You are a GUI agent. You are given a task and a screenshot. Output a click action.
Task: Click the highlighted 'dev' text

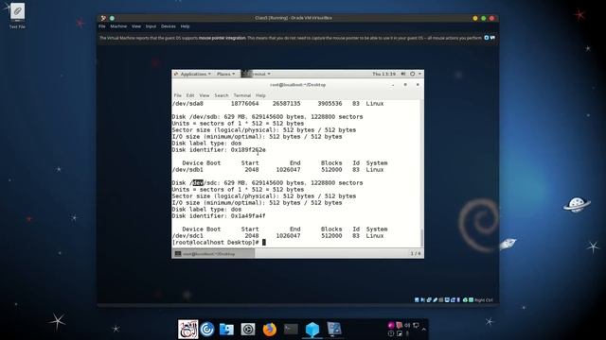198,182
